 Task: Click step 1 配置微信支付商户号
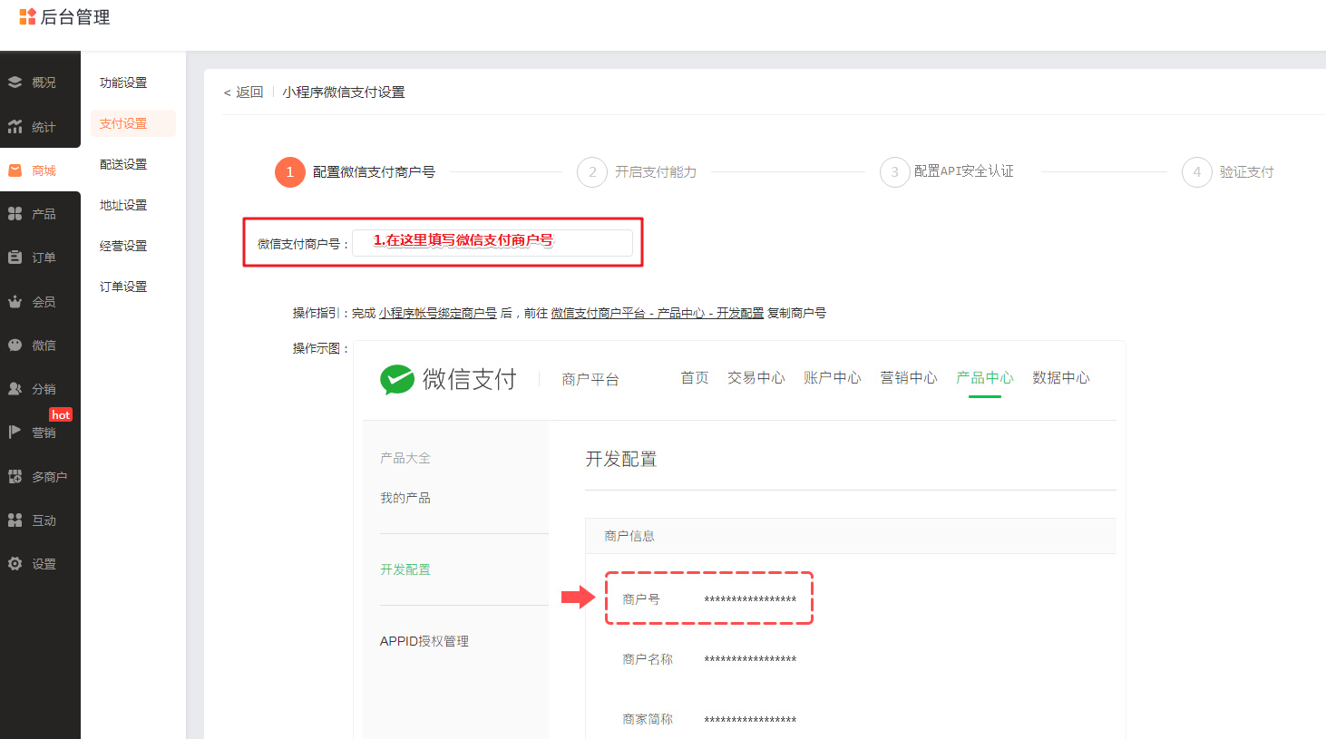(x=355, y=171)
